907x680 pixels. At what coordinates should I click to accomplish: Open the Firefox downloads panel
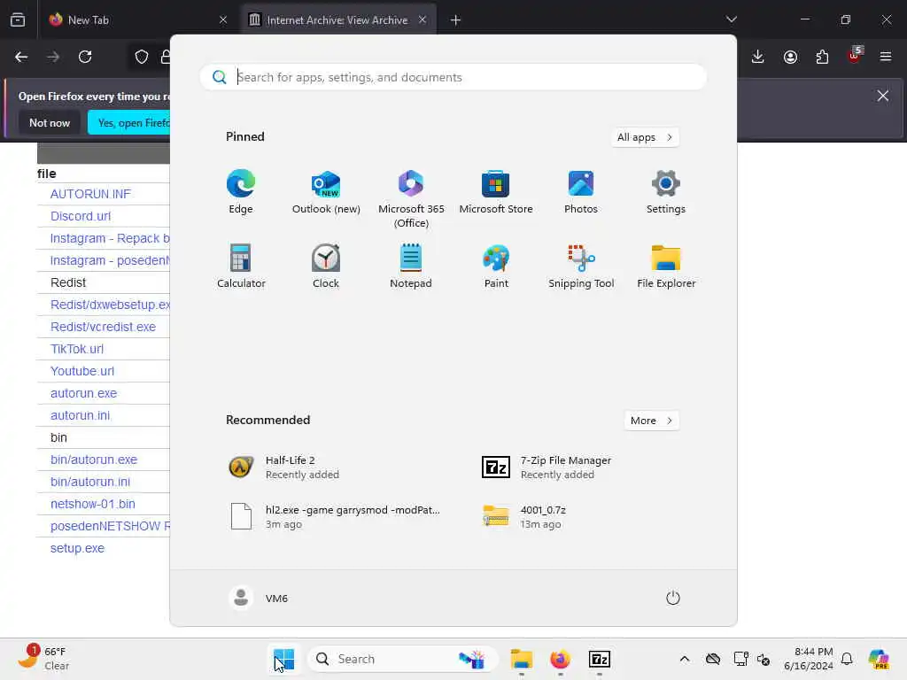click(758, 57)
